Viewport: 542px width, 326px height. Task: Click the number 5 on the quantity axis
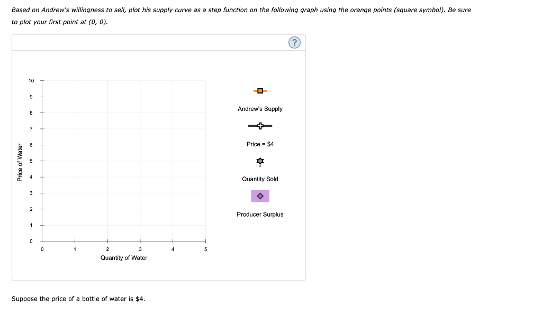click(205, 249)
